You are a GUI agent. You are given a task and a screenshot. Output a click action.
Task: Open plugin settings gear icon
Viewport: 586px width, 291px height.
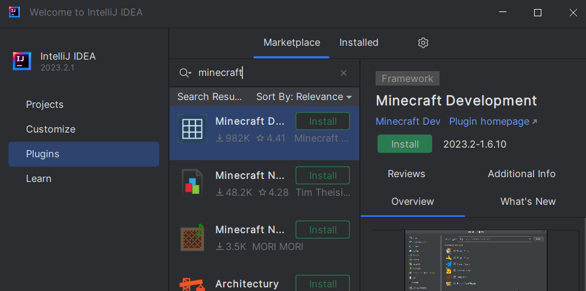[x=423, y=43]
